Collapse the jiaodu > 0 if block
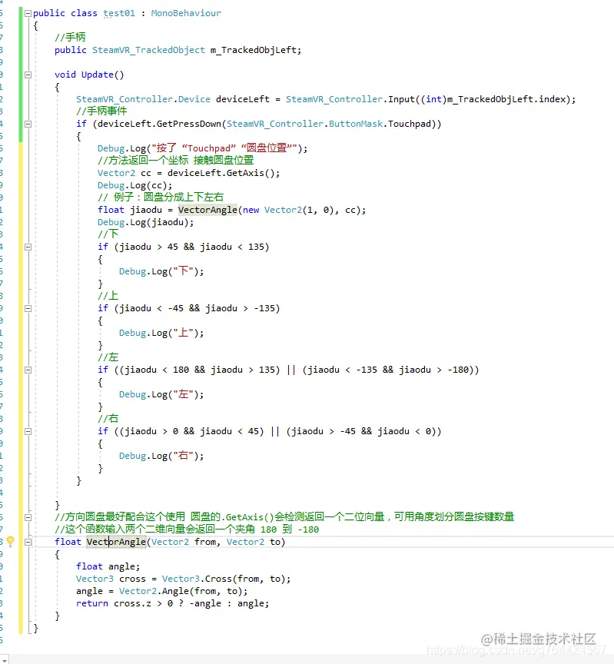The image size is (614, 664). (28, 431)
